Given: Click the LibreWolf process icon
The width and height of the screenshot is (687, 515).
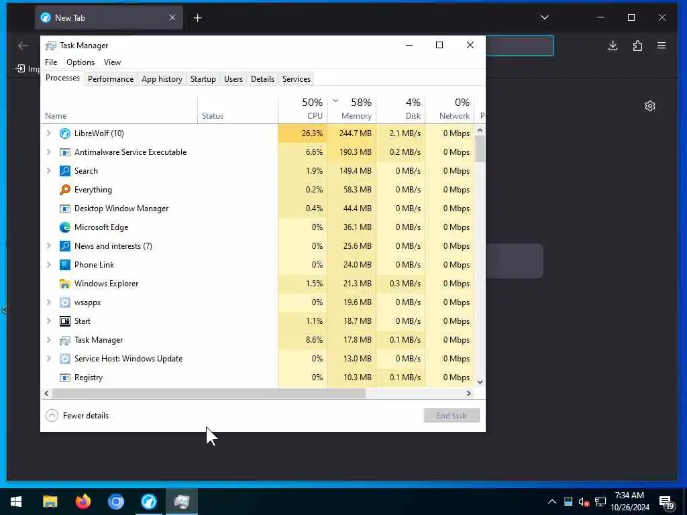Looking at the screenshot, I should (65, 133).
